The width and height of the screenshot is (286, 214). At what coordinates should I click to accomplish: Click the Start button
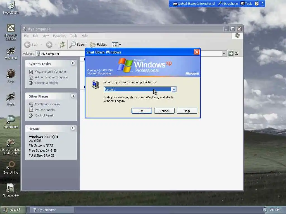click(13, 210)
